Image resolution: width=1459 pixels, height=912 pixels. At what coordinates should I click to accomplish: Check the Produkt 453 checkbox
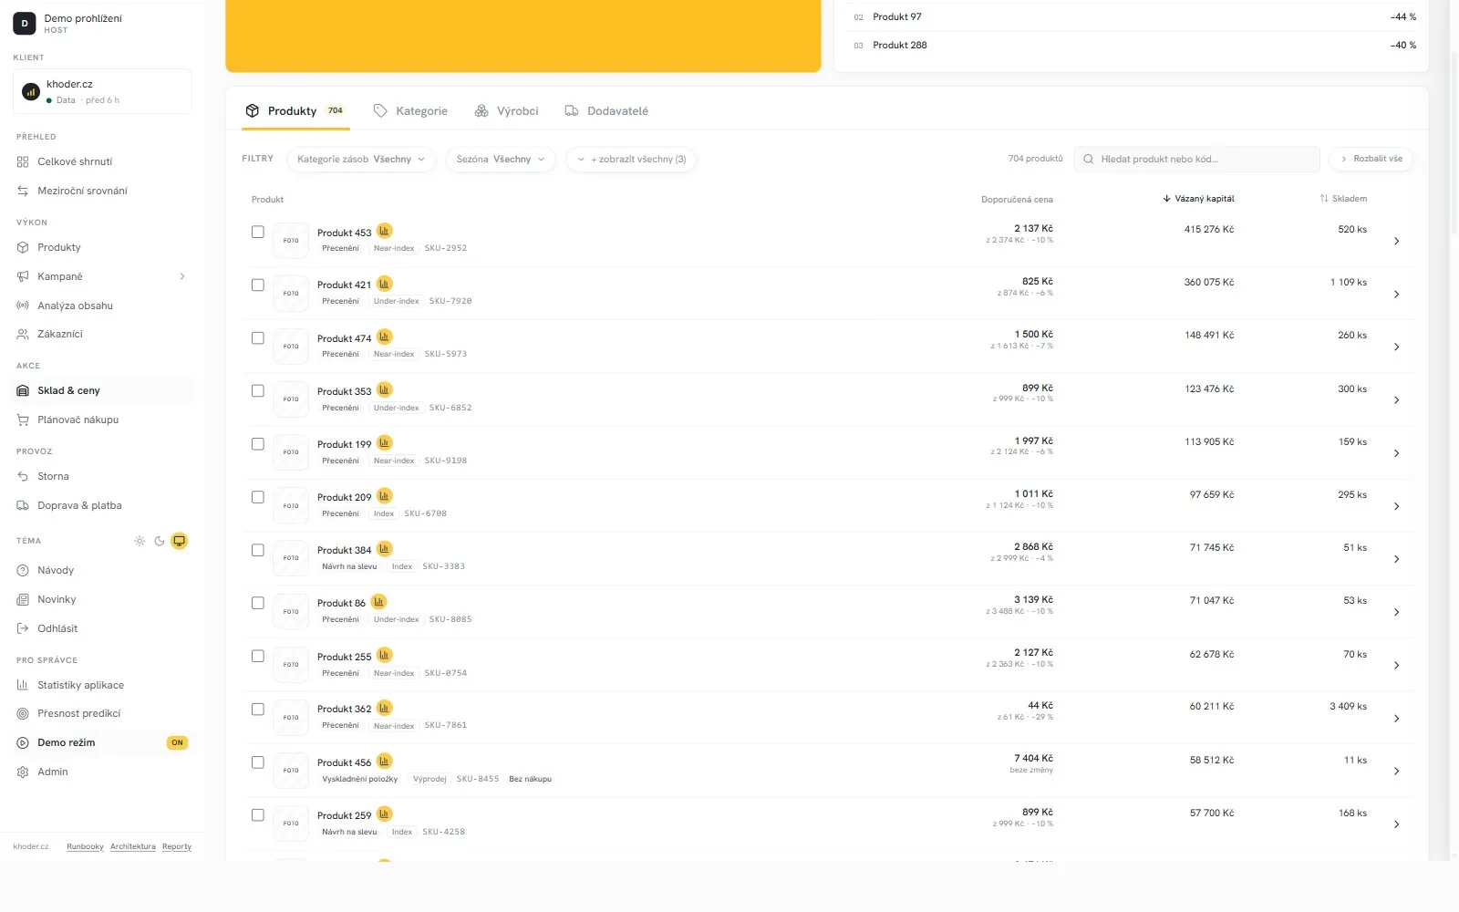pyautogui.click(x=258, y=232)
